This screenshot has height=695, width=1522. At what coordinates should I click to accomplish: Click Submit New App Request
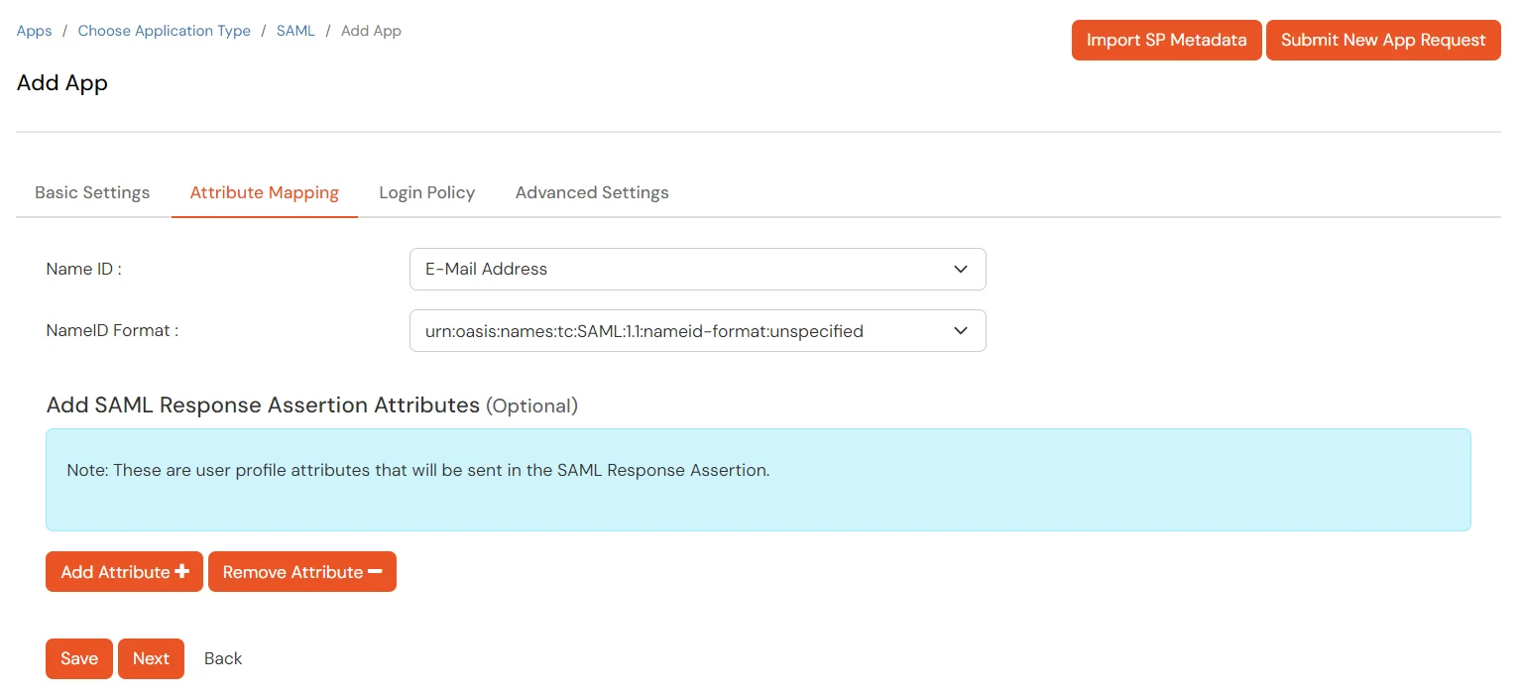pos(1382,40)
